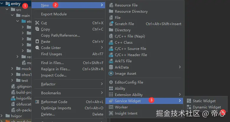Click the Insight Intent icon
Screen dimensions: 230x122
pyautogui.click(x=111, y=113)
